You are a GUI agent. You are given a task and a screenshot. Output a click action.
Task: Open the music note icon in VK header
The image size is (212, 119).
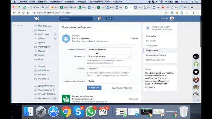pyautogui.click(x=106, y=19)
